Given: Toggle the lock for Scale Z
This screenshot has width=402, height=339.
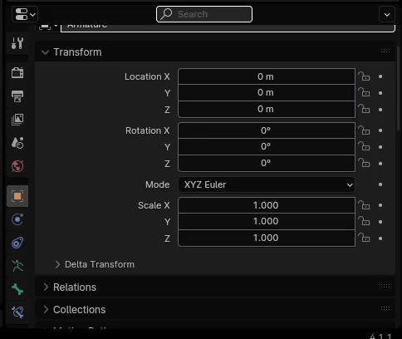Looking at the screenshot, I should (364, 238).
